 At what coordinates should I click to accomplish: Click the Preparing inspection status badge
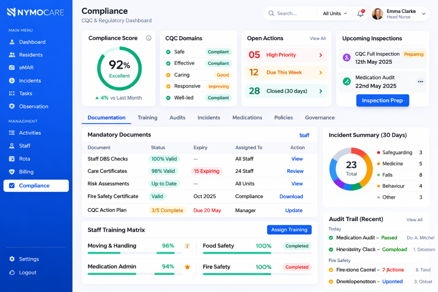[414, 54]
